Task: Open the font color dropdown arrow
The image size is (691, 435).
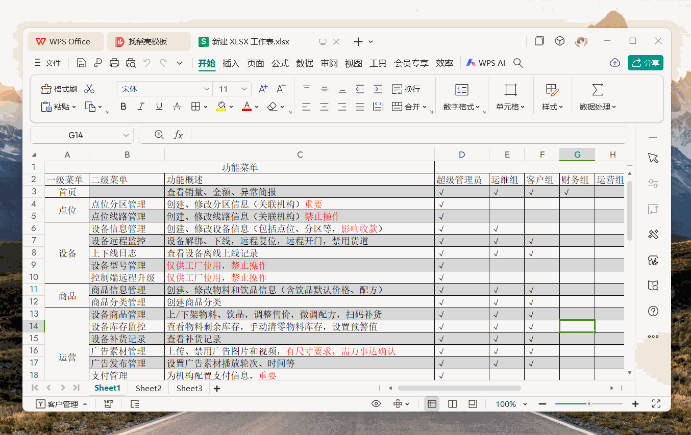Action: coord(257,107)
